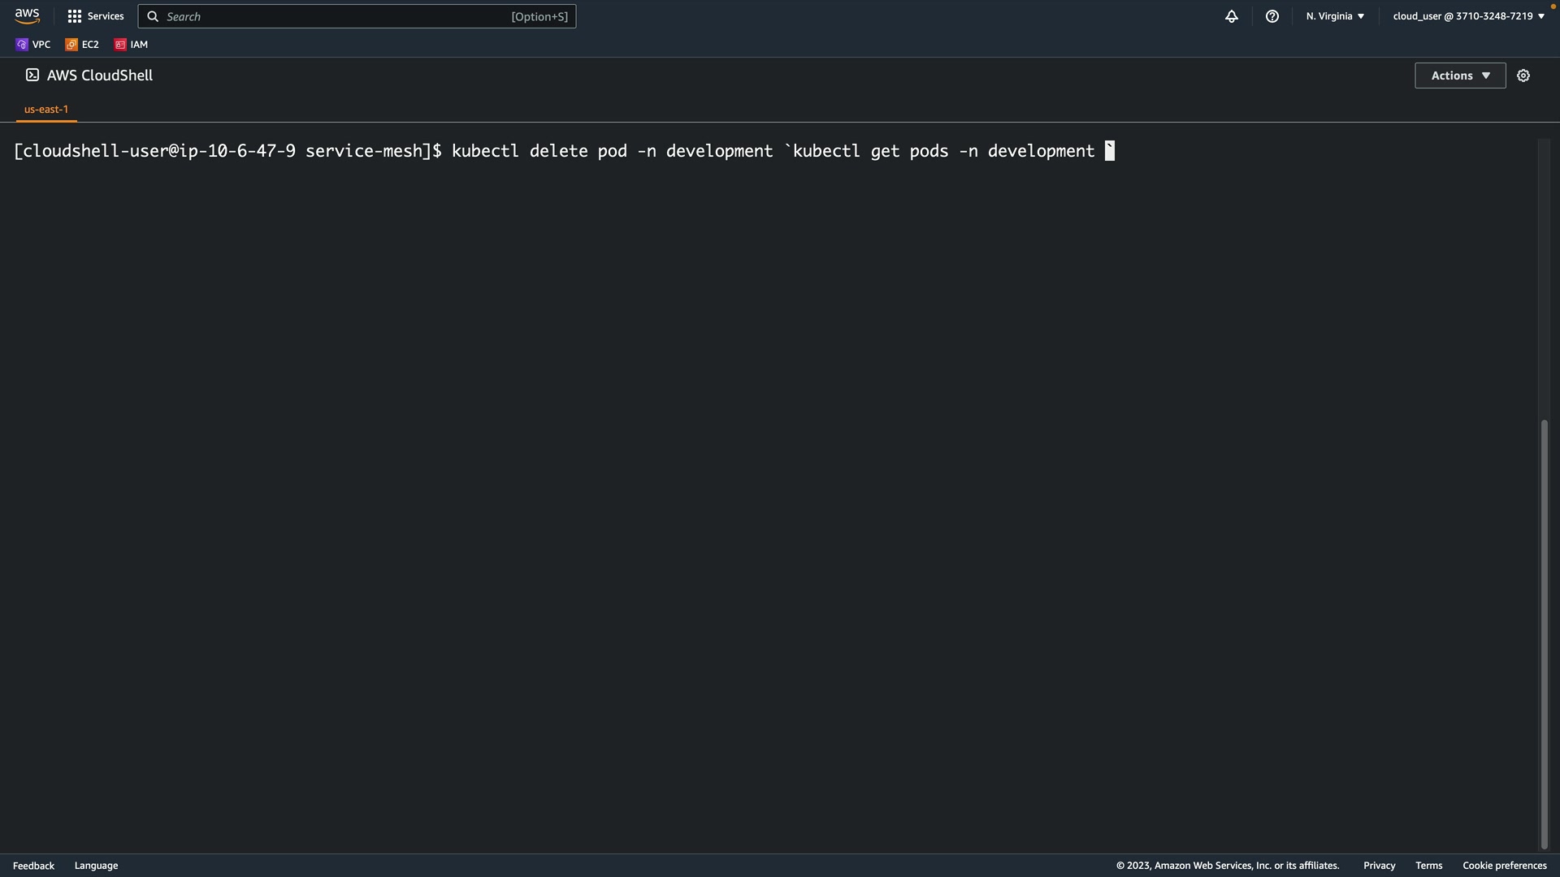Open the help question mark icon
The height and width of the screenshot is (877, 1560).
coord(1272,16)
